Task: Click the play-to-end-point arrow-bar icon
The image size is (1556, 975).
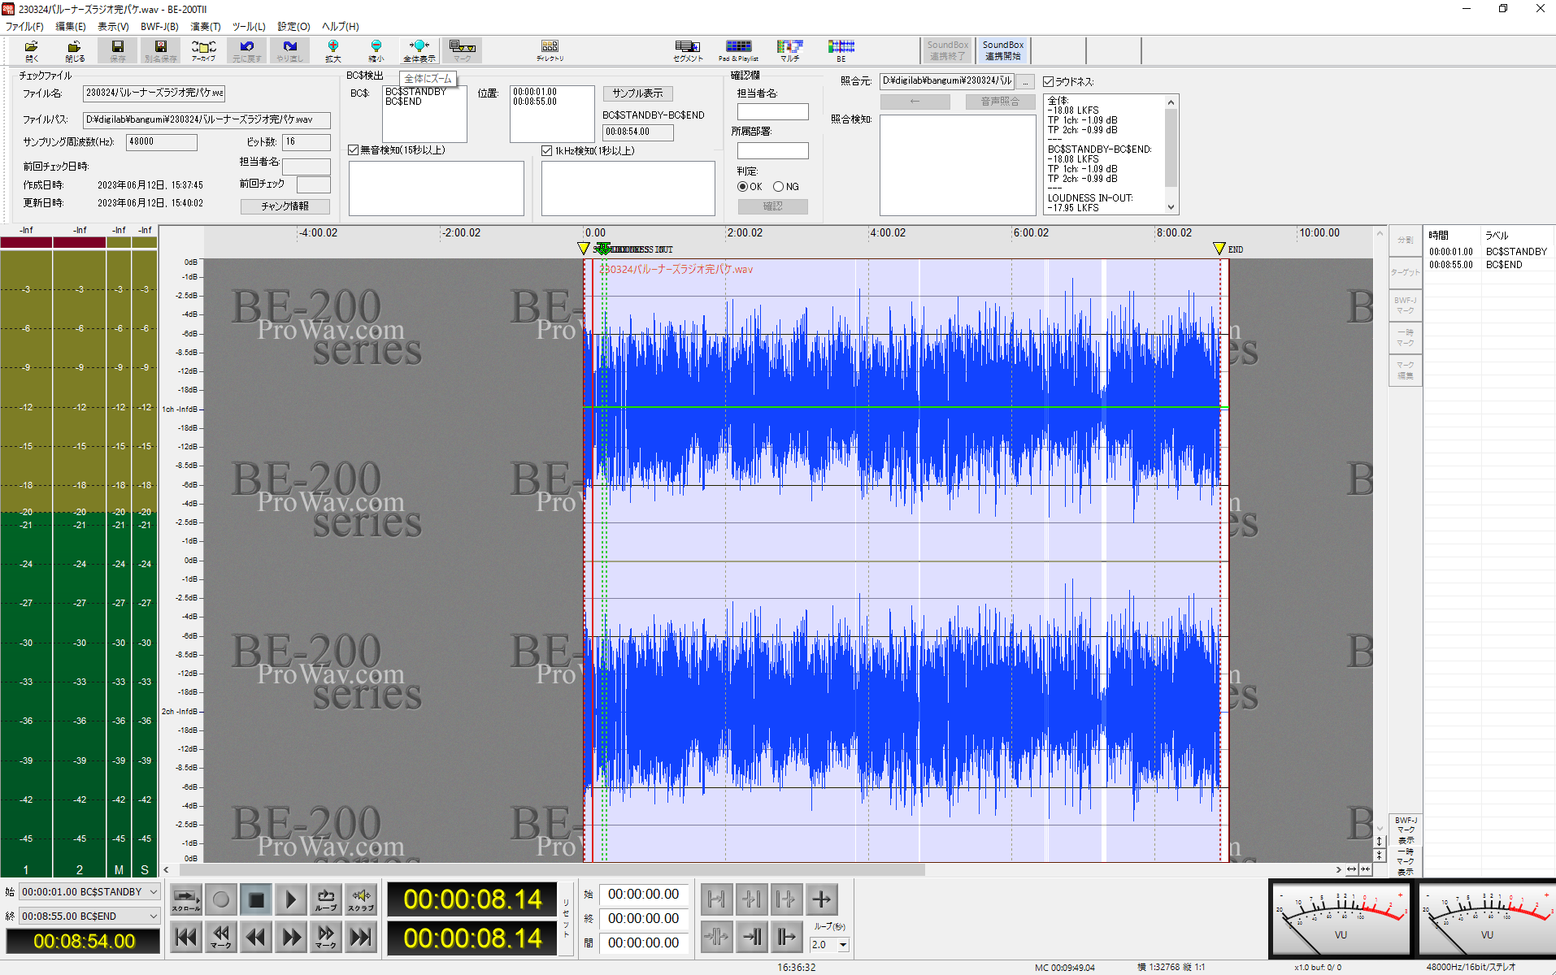Action: 751,937
